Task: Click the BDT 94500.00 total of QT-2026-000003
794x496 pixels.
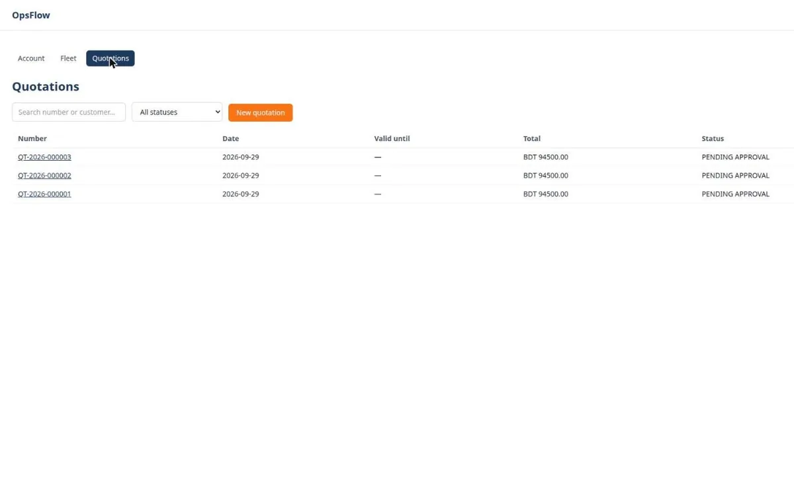Action: (x=546, y=157)
